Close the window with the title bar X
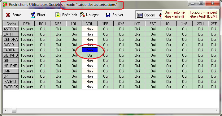 [212, 3]
